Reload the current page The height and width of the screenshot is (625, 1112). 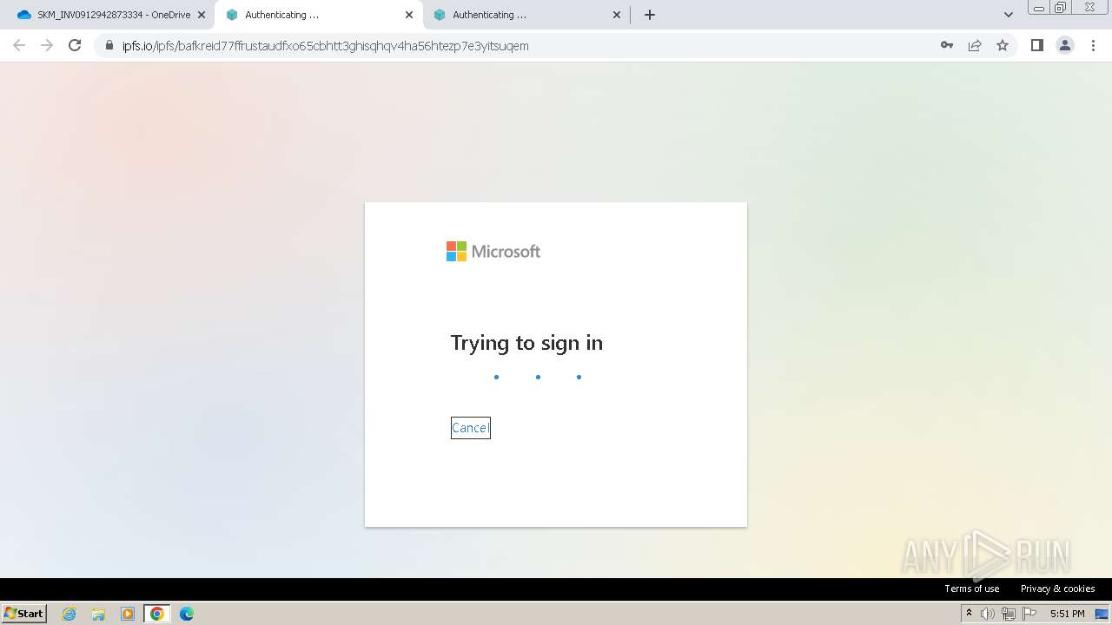tap(75, 45)
